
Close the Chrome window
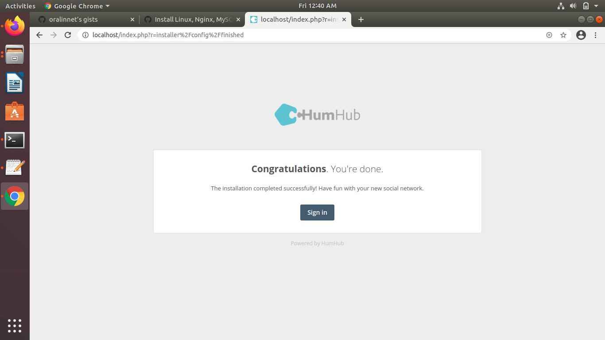click(599, 19)
